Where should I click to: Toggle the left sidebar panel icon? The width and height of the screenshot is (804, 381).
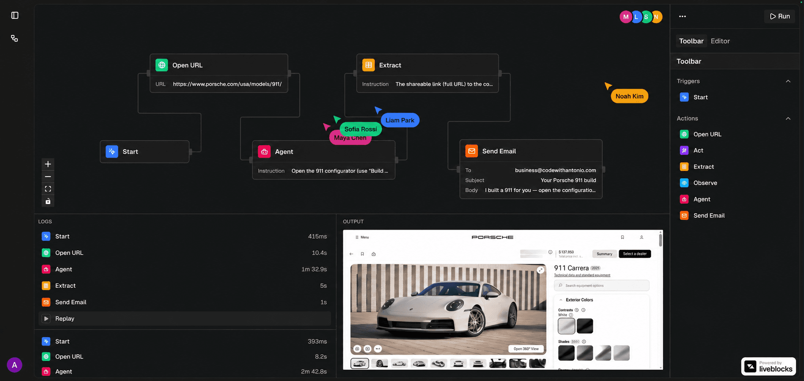click(15, 15)
